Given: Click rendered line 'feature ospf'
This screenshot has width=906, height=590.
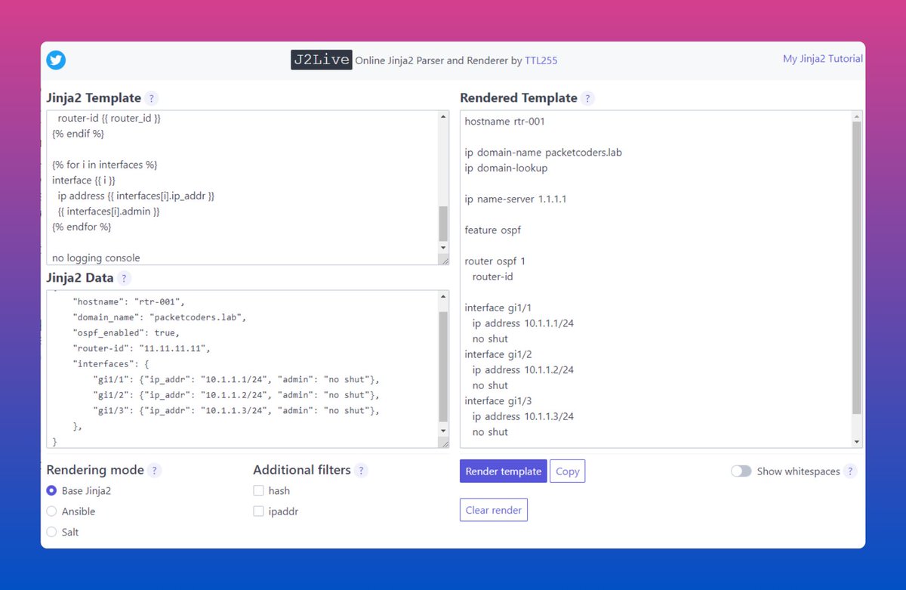Looking at the screenshot, I should point(492,230).
